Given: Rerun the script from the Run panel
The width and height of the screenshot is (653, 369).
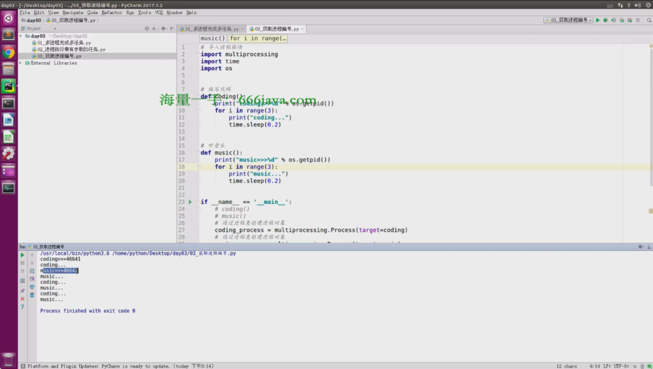Looking at the screenshot, I should pos(22,255).
